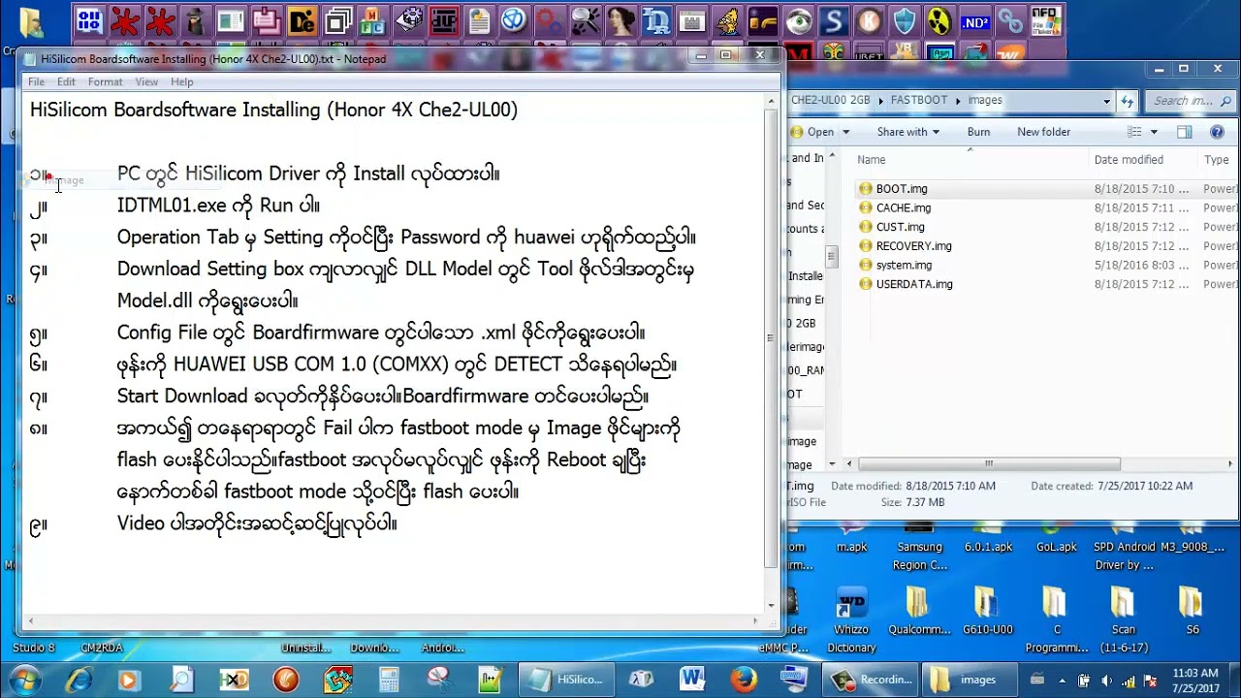Select the CACHE.img file
1241x698 pixels.
(903, 207)
